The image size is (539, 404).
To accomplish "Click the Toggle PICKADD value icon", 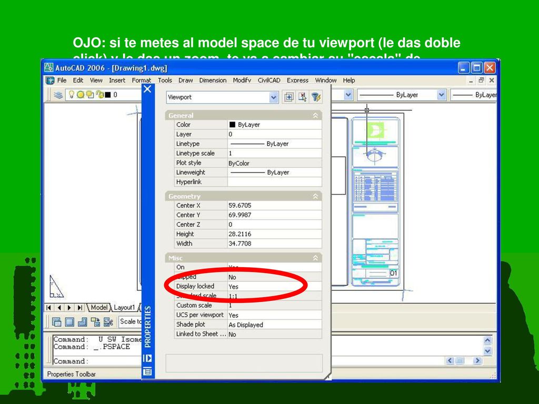I will click(289, 97).
